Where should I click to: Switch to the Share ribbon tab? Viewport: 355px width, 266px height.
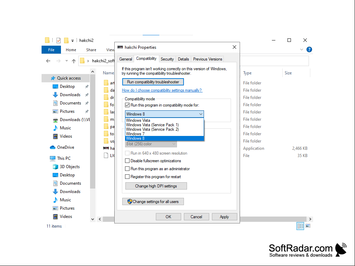91,50
